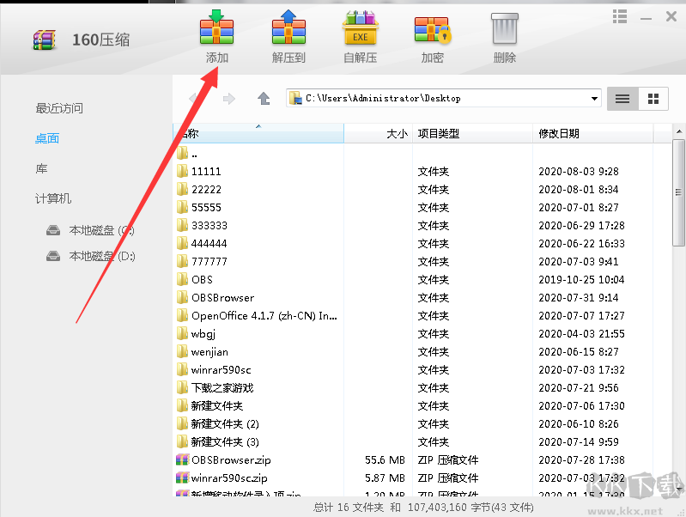
Task: Click the Local Disk C drive icon
Action: [53, 230]
